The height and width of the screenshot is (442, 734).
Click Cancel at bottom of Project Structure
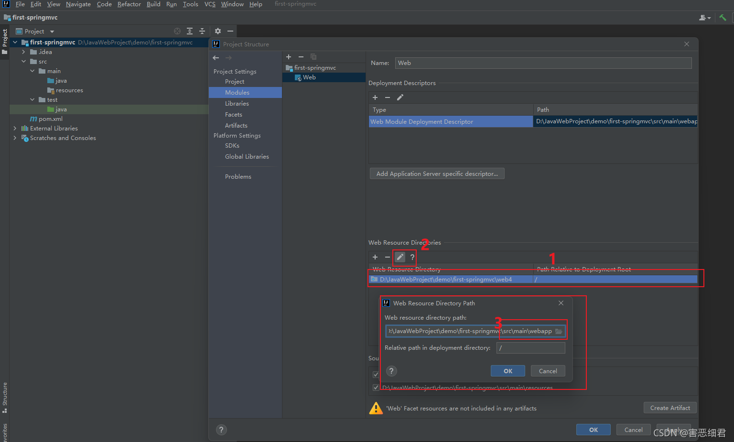pyautogui.click(x=634, y=430)
